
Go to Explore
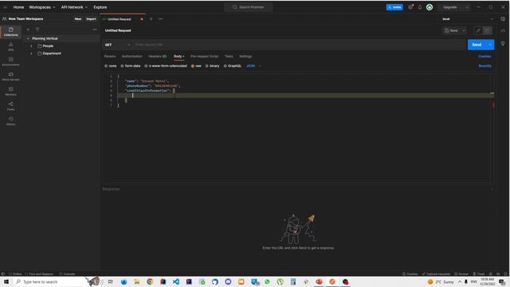[x=100, y=7]
